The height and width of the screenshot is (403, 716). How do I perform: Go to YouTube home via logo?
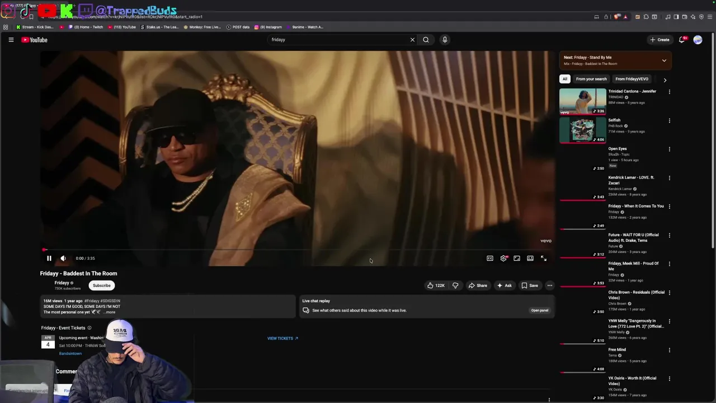[34, 40]
